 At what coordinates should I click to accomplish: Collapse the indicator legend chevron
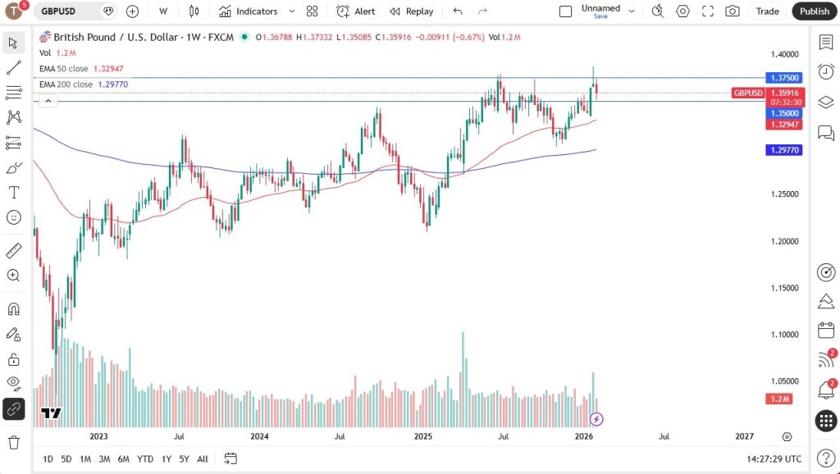click(x=48, y=101)
